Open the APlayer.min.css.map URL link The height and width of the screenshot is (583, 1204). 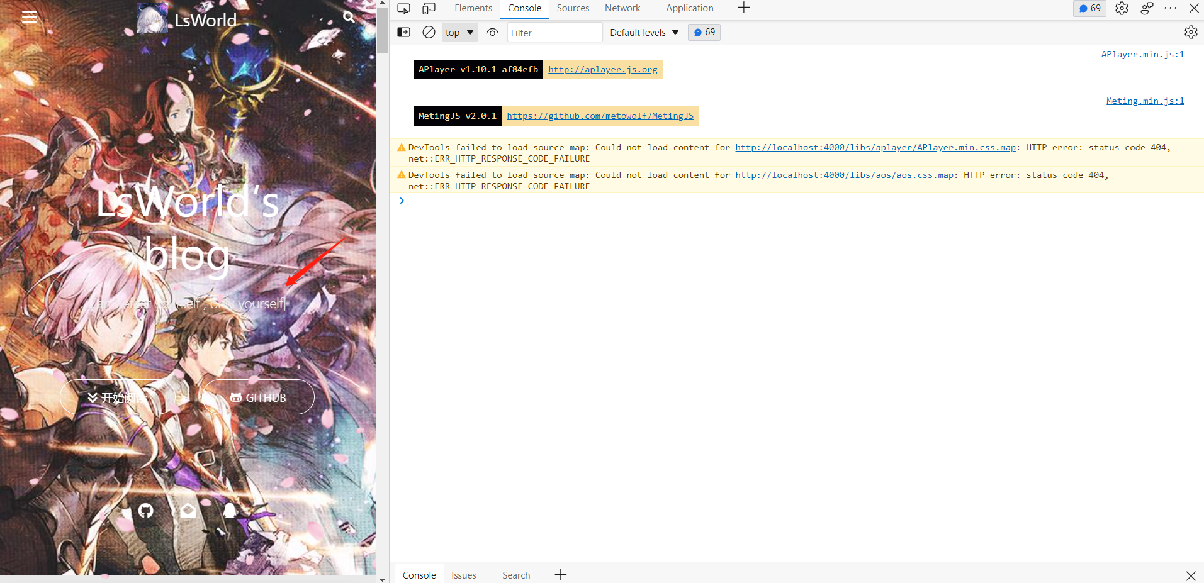tap(875, 147)
